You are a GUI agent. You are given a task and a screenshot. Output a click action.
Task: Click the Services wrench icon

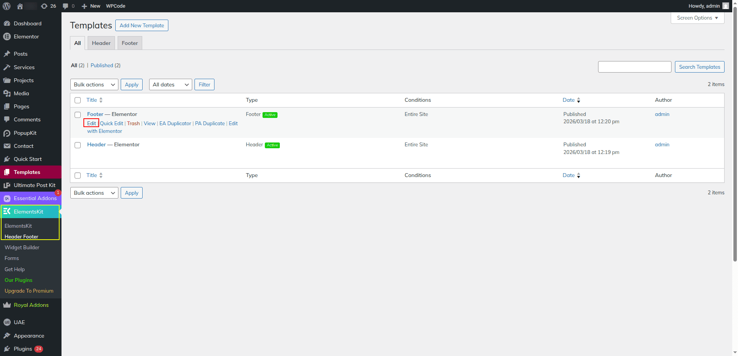[x=7, y=67]
